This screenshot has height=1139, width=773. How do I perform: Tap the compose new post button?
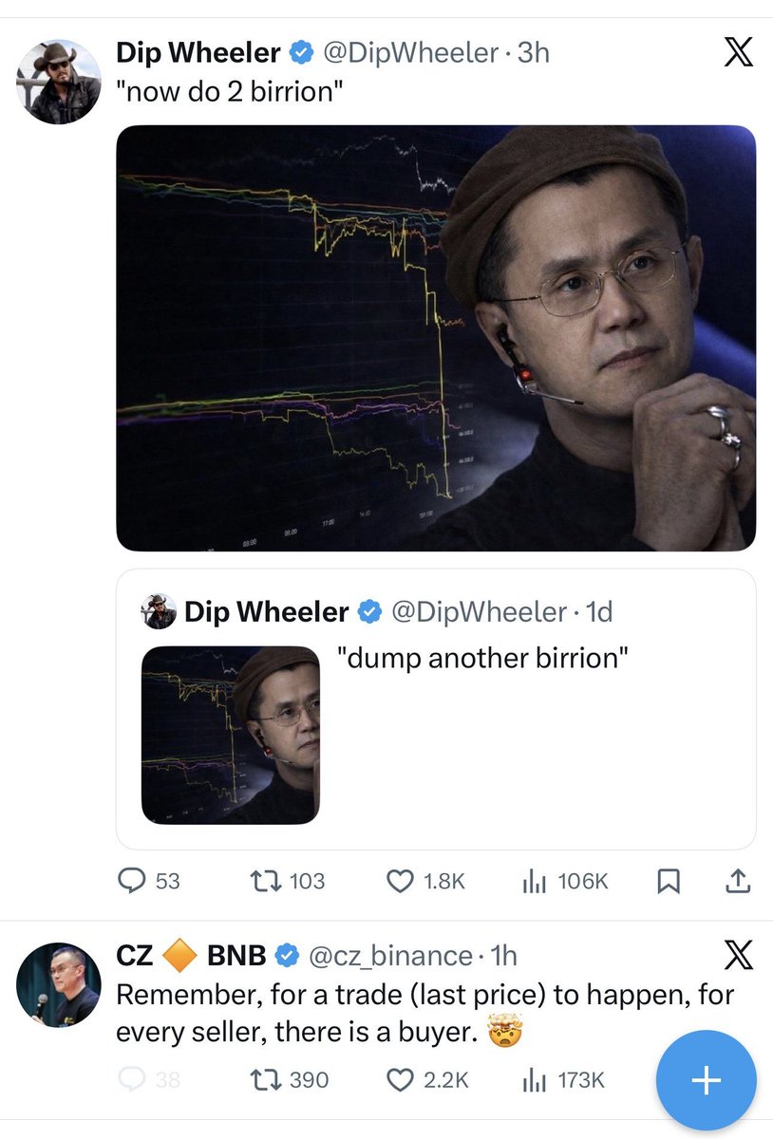click(x=706, y=1080)
